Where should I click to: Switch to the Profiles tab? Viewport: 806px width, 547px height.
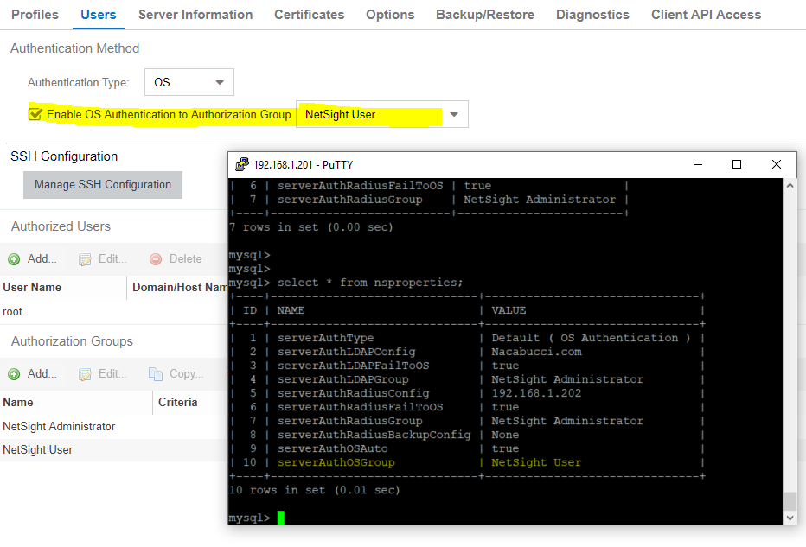tap(35, 15)
